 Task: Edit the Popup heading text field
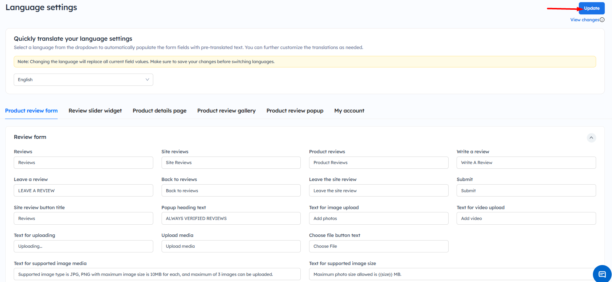pyautogui.click(x=231, y=219)
